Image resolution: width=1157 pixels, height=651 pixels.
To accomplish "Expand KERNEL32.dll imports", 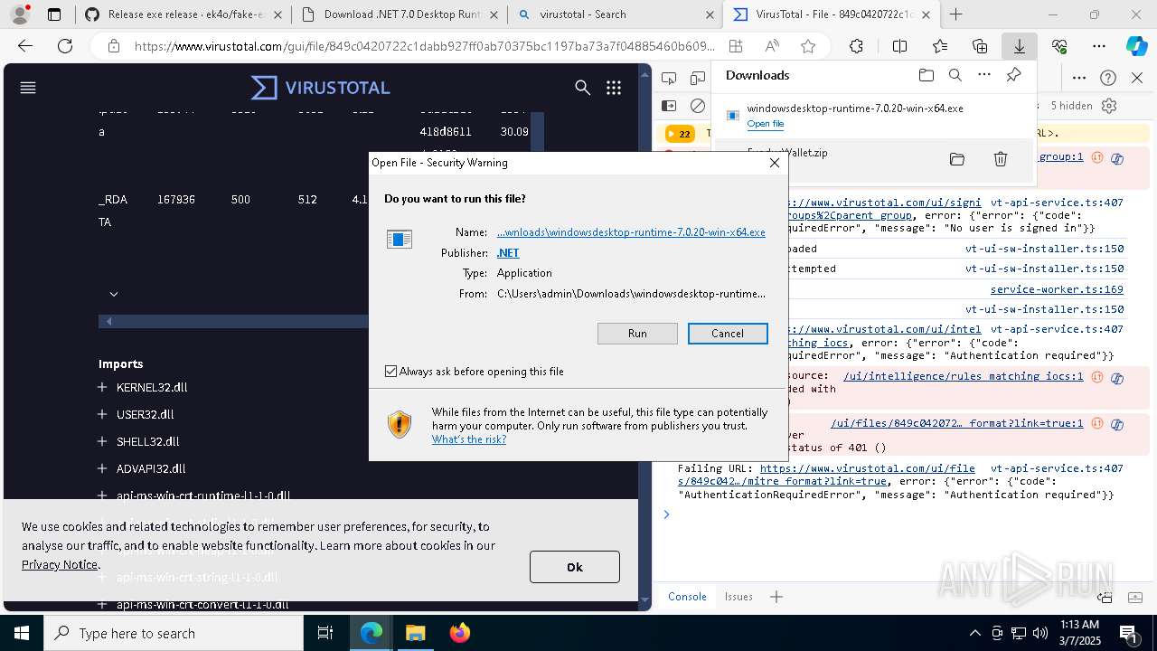I will click(102, 387).
